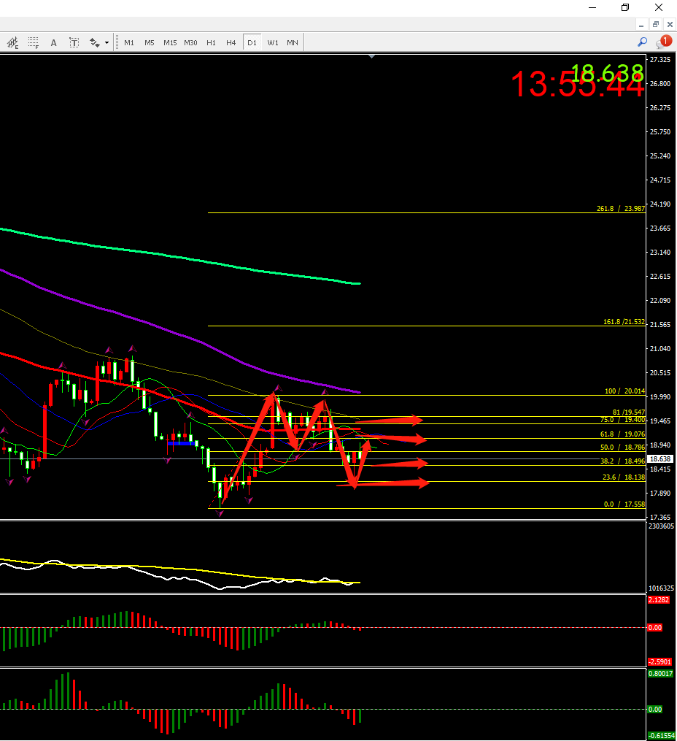Click the M30 timeframe button
Viewport: 677px width, 741px height.
pos(190,42)
